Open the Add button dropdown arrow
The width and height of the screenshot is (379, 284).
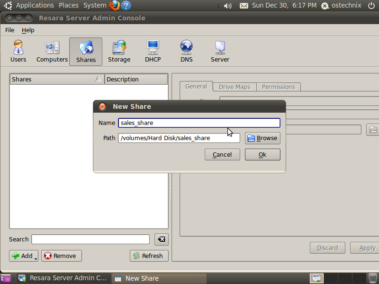click(x=36, y=259)
